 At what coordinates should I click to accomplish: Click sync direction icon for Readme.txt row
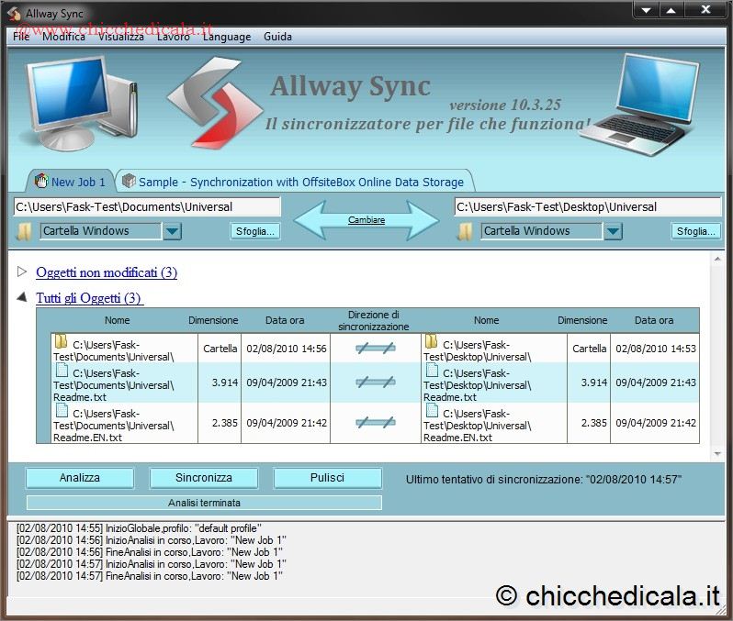click(377, 382)
